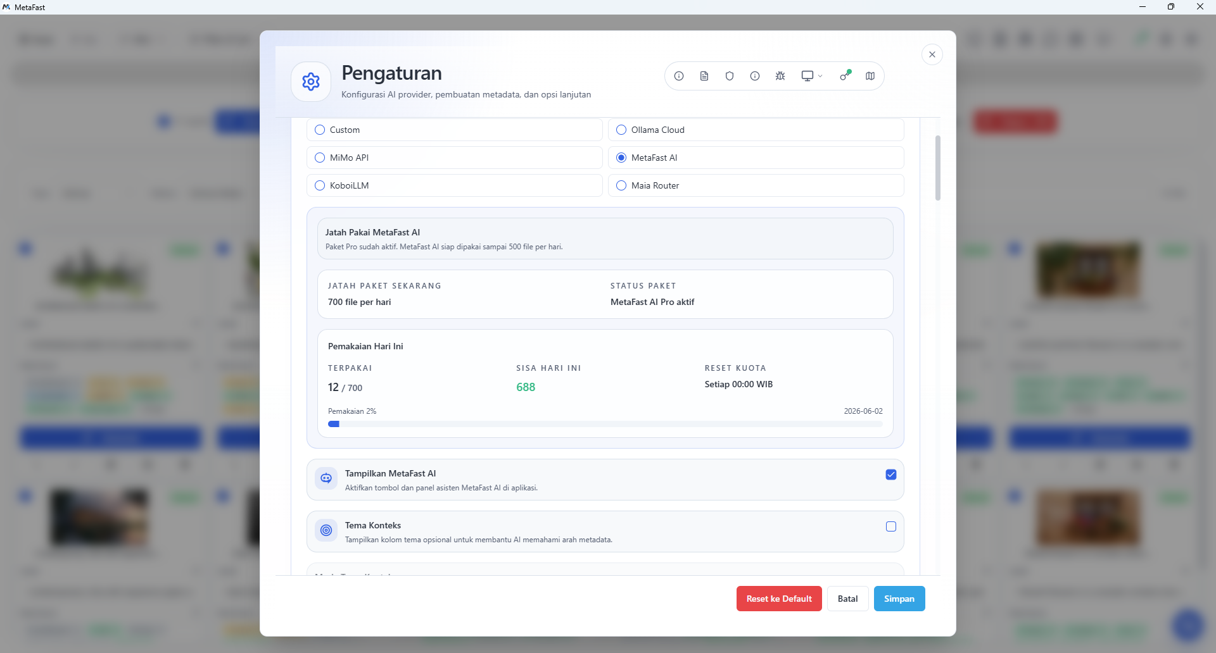The image size is (1216, 653).
Task: Click the Pengaturan gear icon
Action: [311, 82]
